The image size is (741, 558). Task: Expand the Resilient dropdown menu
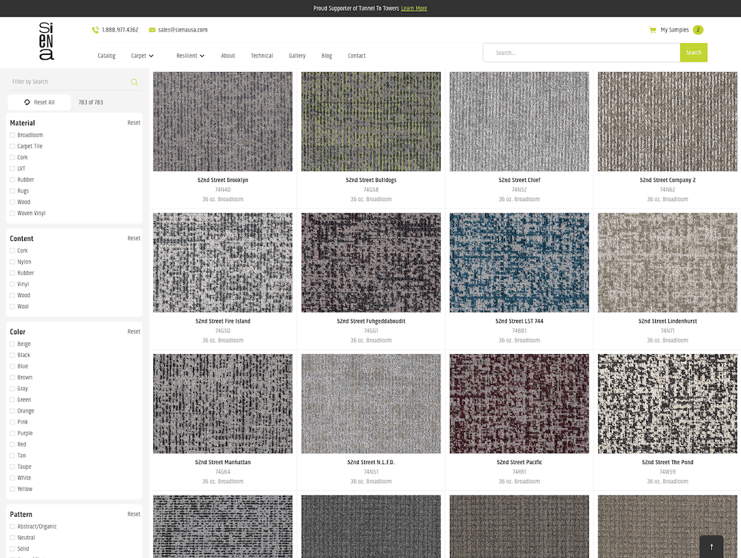191,56
